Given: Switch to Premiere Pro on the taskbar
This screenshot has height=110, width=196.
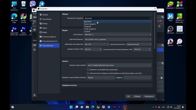Looking at the screenshot, I should [120, 107].
